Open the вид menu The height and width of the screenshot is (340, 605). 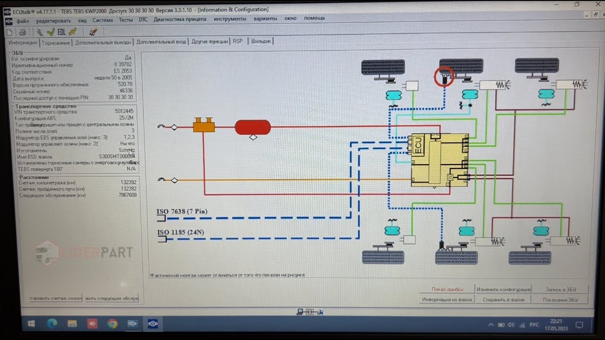[82, 20]
